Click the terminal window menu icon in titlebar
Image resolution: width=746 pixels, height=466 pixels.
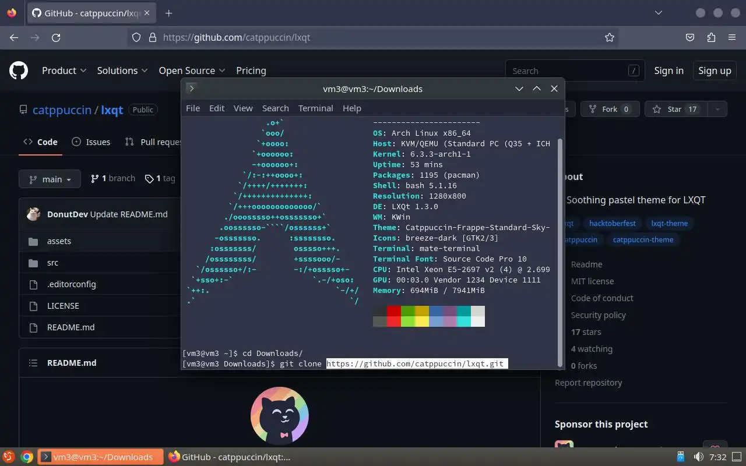pos(191,89)
